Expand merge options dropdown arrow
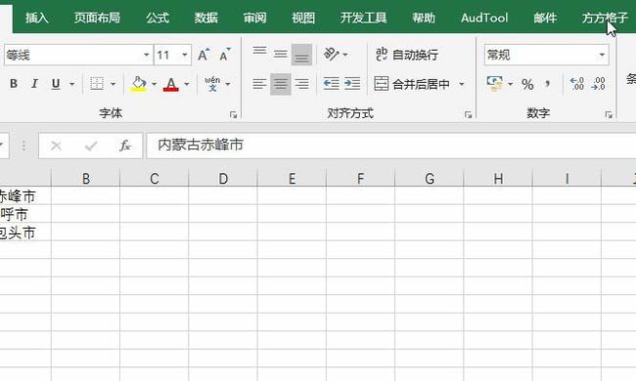The height and width of the screenshot is (381, 636). click(x=462, y=84)
